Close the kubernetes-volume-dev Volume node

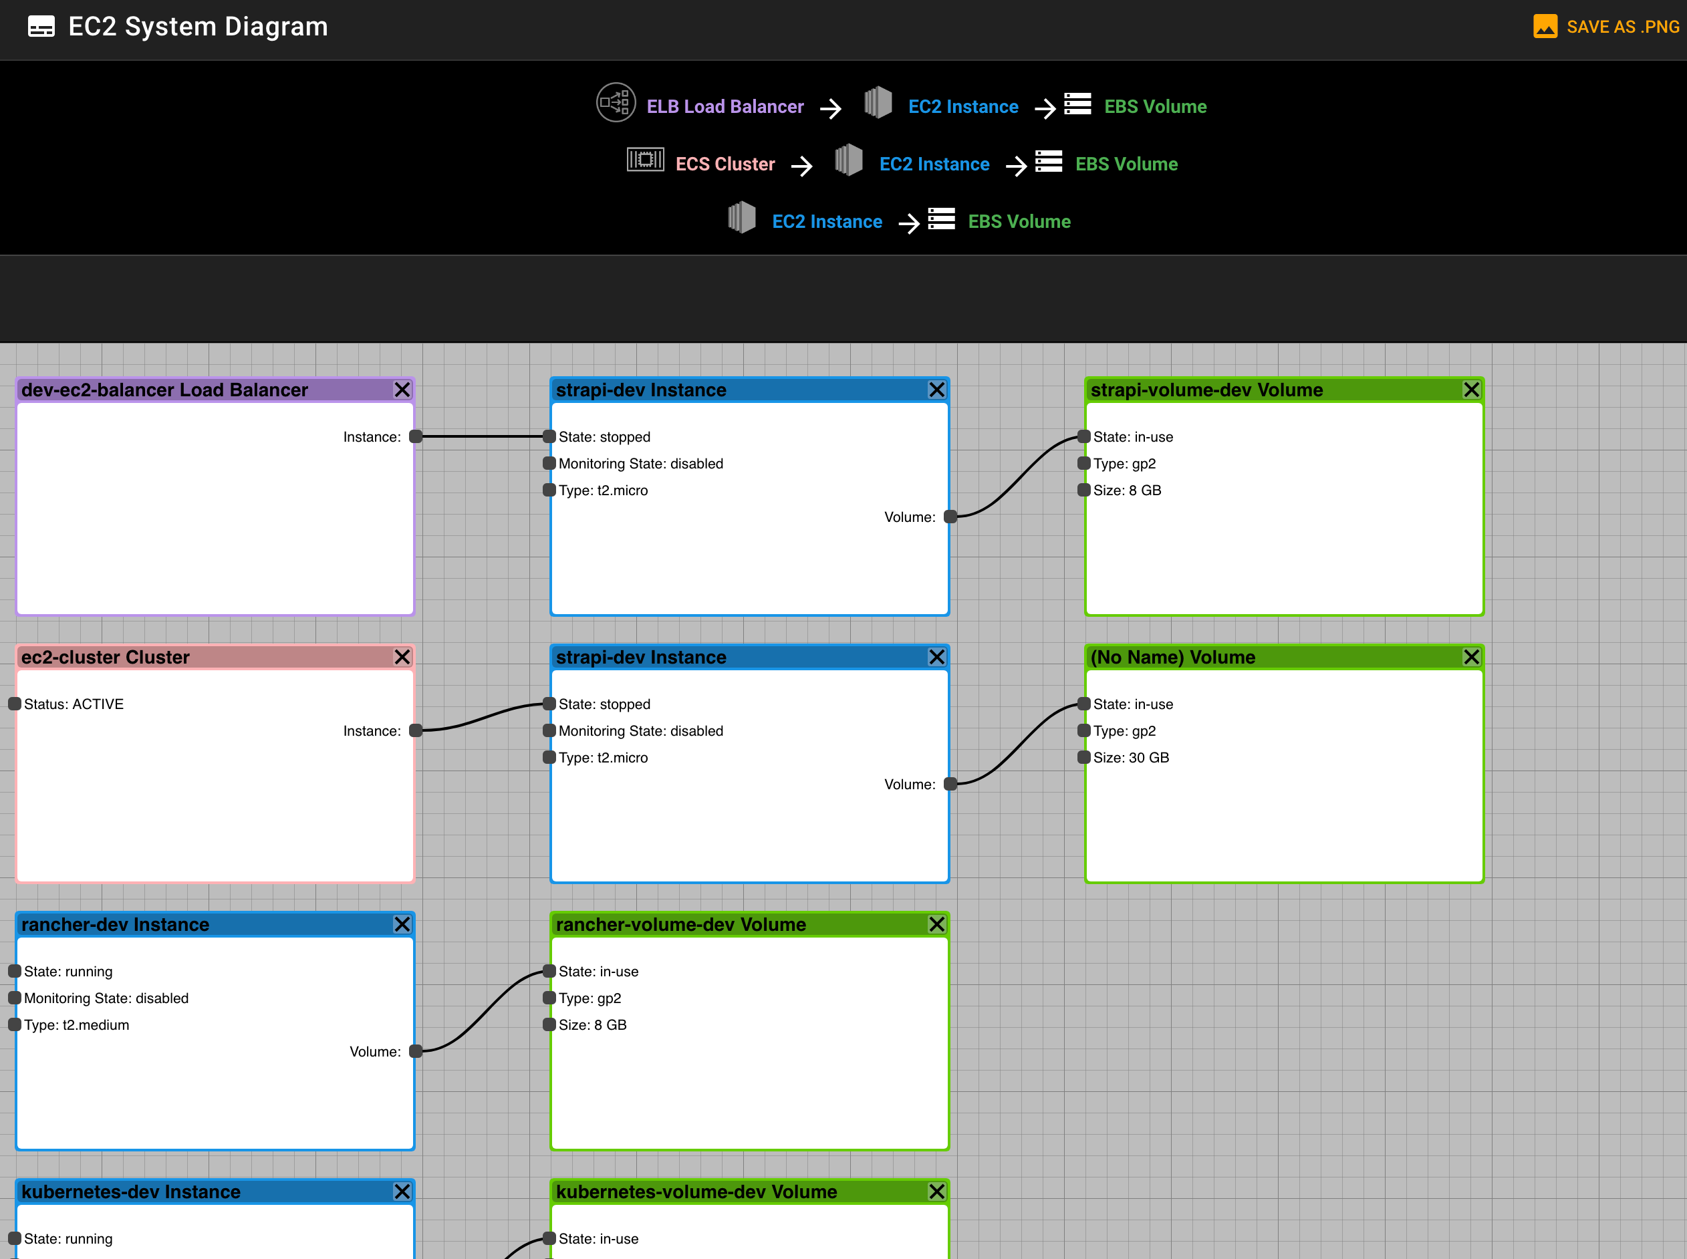coord(937,1192)
